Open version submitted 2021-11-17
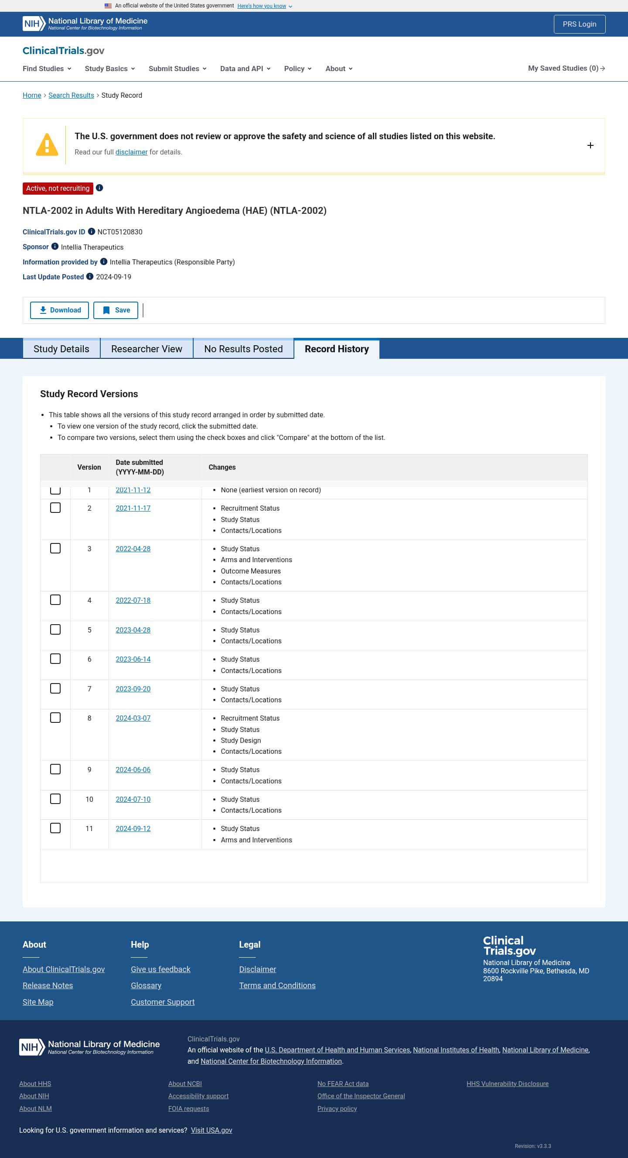 (133, 508)
